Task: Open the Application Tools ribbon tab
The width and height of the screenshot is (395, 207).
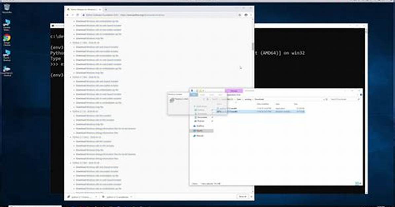Action: [234, 95]
